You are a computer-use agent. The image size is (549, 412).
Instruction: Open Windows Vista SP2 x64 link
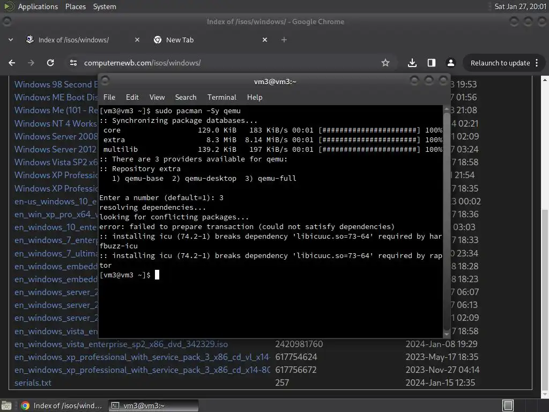[x=56, y=162]
